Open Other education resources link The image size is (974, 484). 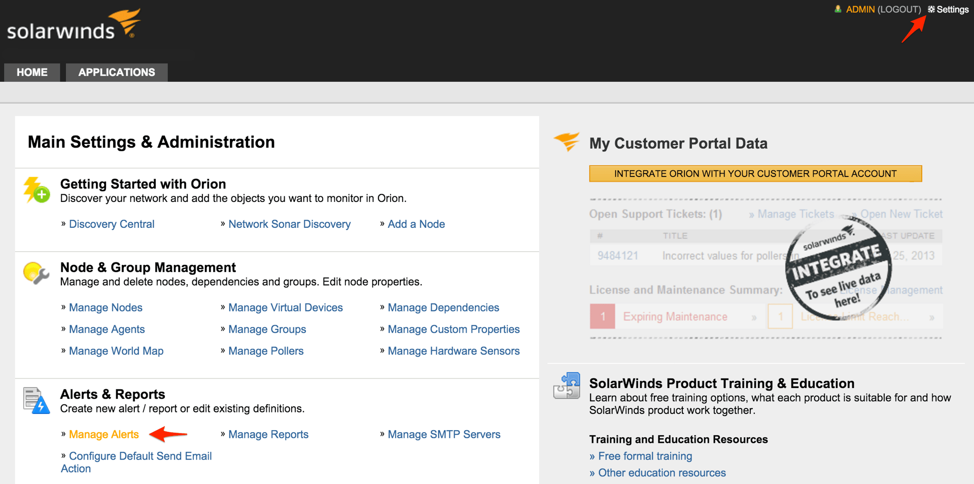[662, 473]
